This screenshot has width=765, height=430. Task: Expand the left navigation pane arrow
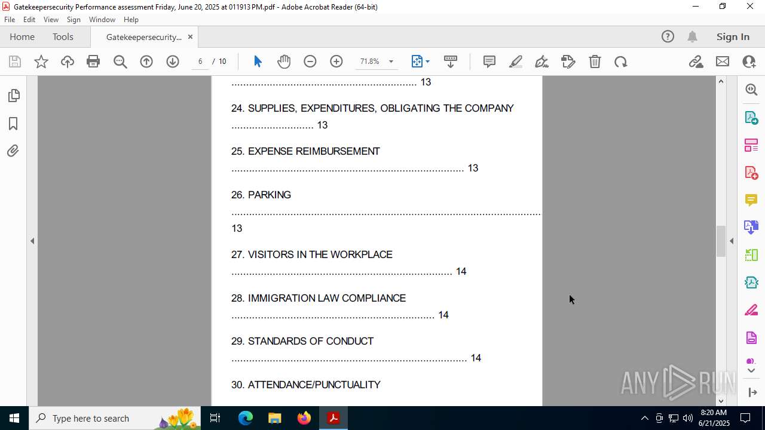32,241
